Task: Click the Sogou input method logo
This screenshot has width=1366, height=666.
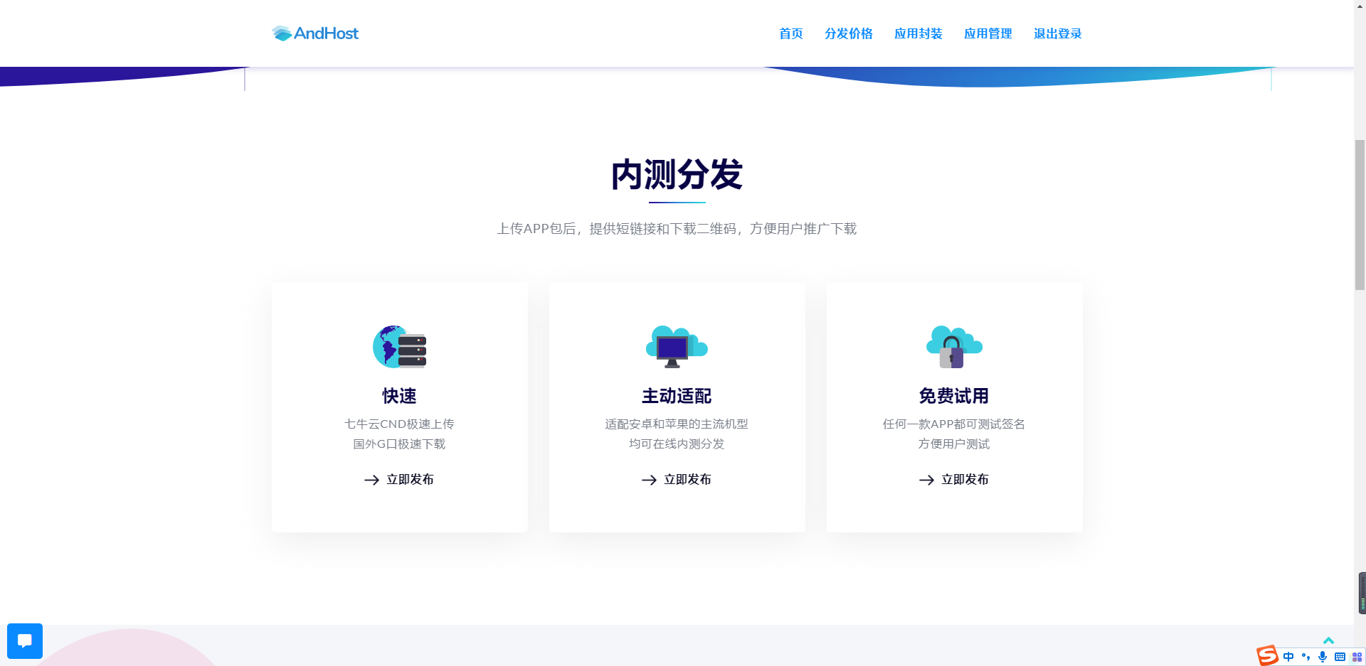Action: click(1267, 655)
